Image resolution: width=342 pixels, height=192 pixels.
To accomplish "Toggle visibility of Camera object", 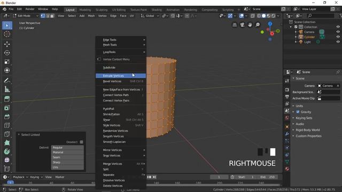I will point(338,32).
